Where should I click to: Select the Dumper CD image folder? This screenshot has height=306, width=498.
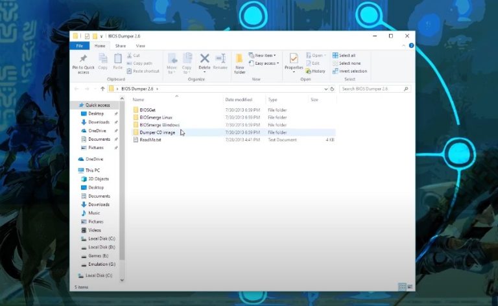(157, 132)
